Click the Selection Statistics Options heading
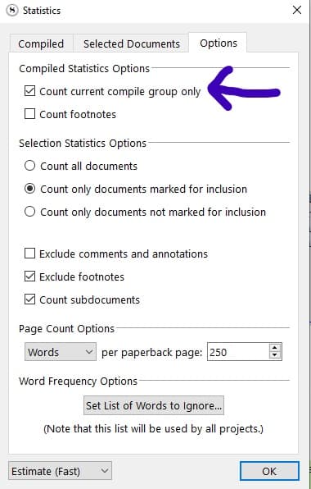The width and height of the screenshot is (311, 489). click(83, 143)
